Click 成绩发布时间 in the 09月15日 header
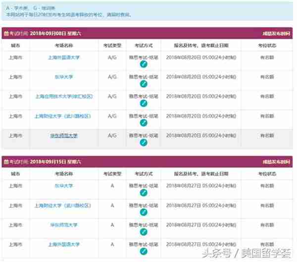 (x=276, y=162)
